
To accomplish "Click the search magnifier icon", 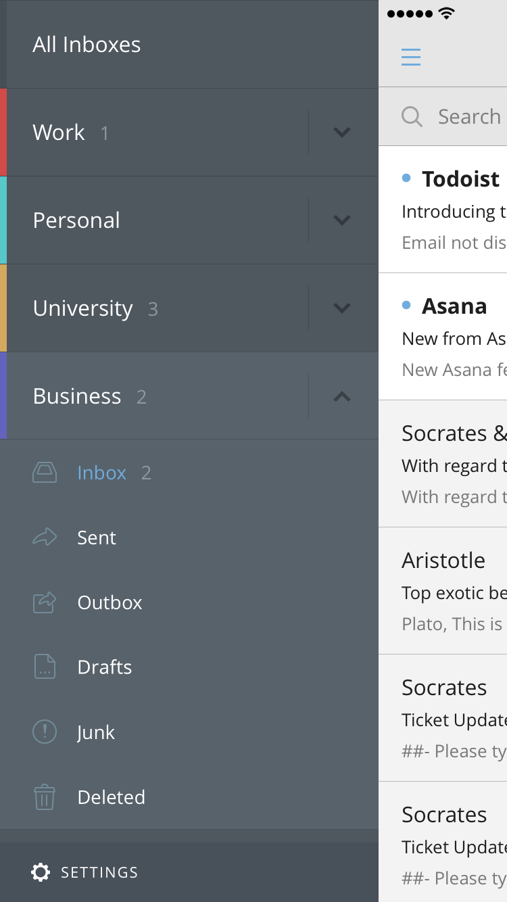I will click(412, 117).
